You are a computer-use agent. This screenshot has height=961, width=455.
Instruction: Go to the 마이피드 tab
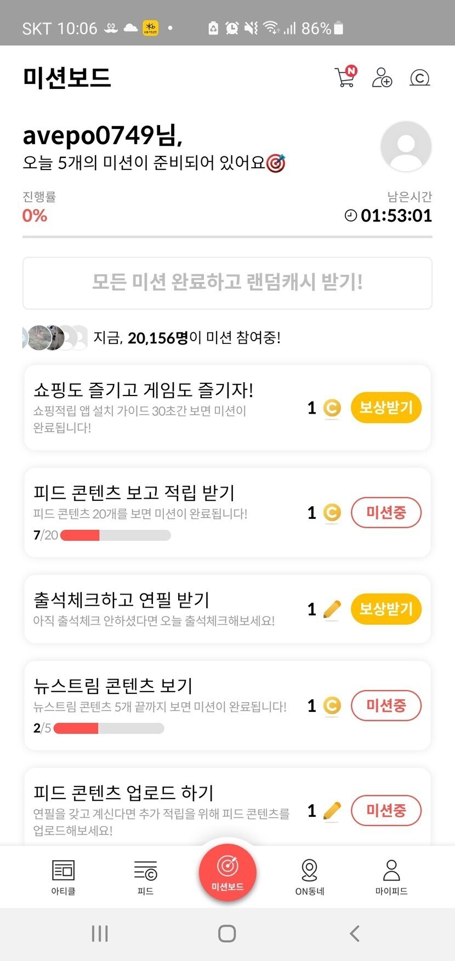point(391,876)
